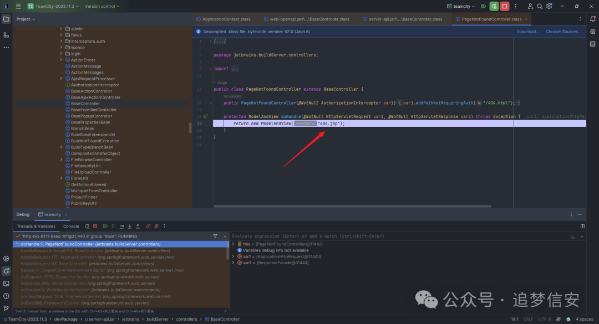Open the Structure tool window icon
The image size is (599, 324).
pyautogui.click(x=6, y=35)
